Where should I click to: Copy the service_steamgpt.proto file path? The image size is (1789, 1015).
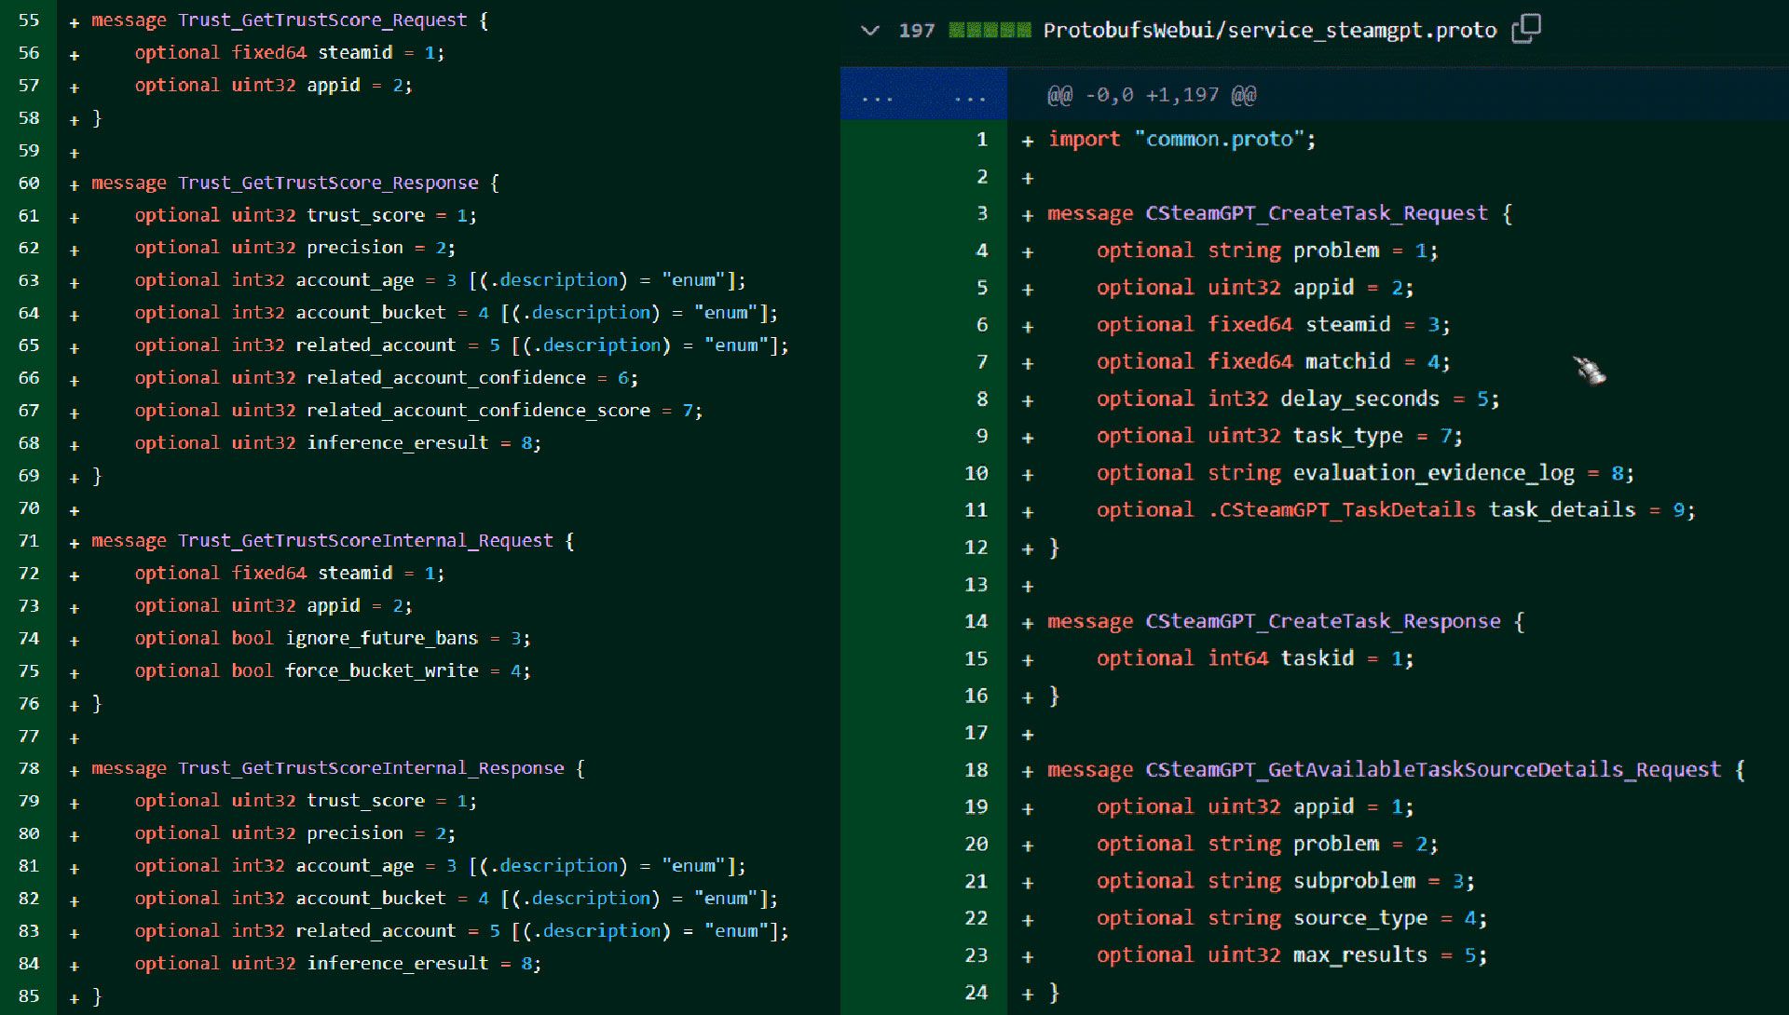pos(1525,29)
